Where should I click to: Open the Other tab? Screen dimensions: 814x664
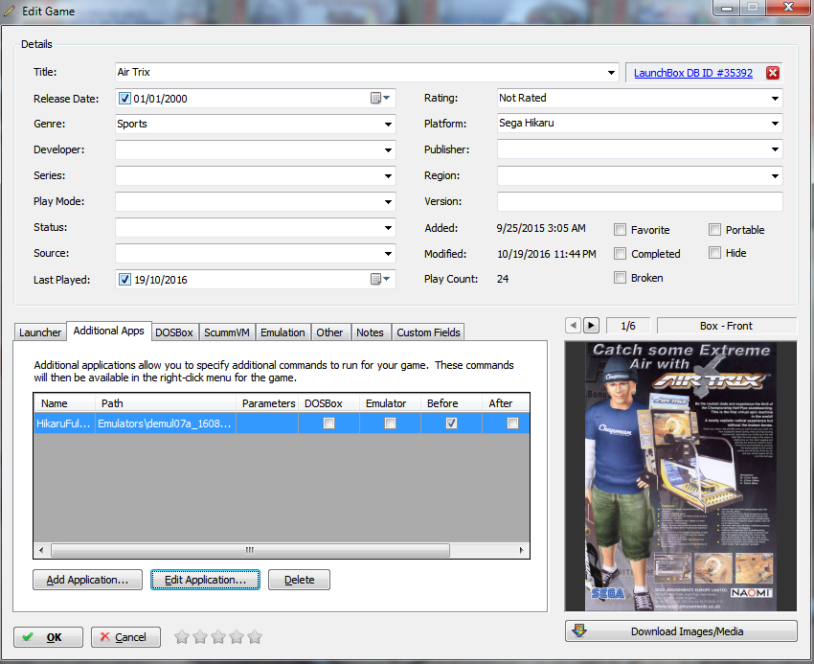[x=329, y=332]
